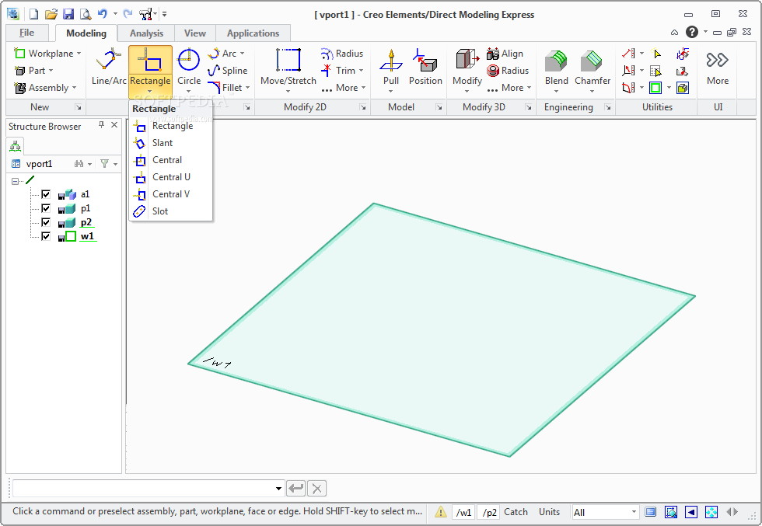
Task: Click the Catch button in status bar
Action: 516,512
